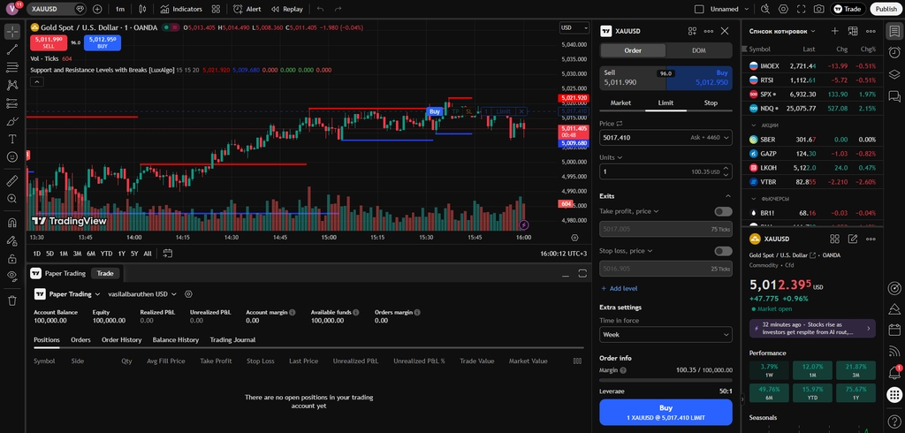Enter fullscreen mode
The width and height of the screenshot is (905, 433).
(801, 9)
